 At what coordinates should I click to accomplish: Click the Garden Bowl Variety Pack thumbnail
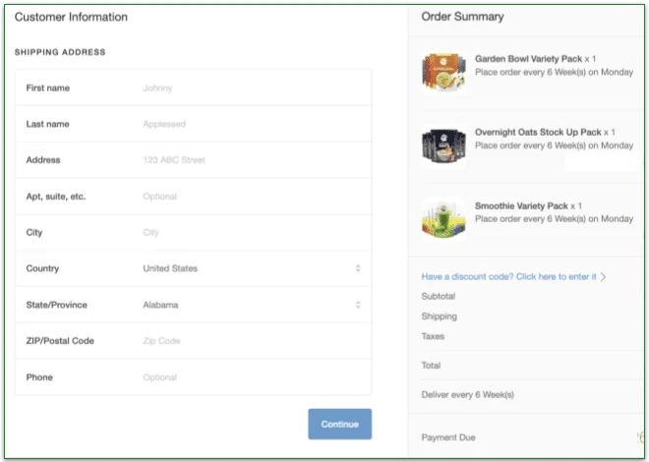443,72
